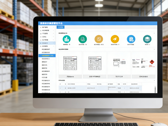Viewport: 168px width, 126px height.
Task: Click the blue clipboard document icon
Action: coord(131,39)
